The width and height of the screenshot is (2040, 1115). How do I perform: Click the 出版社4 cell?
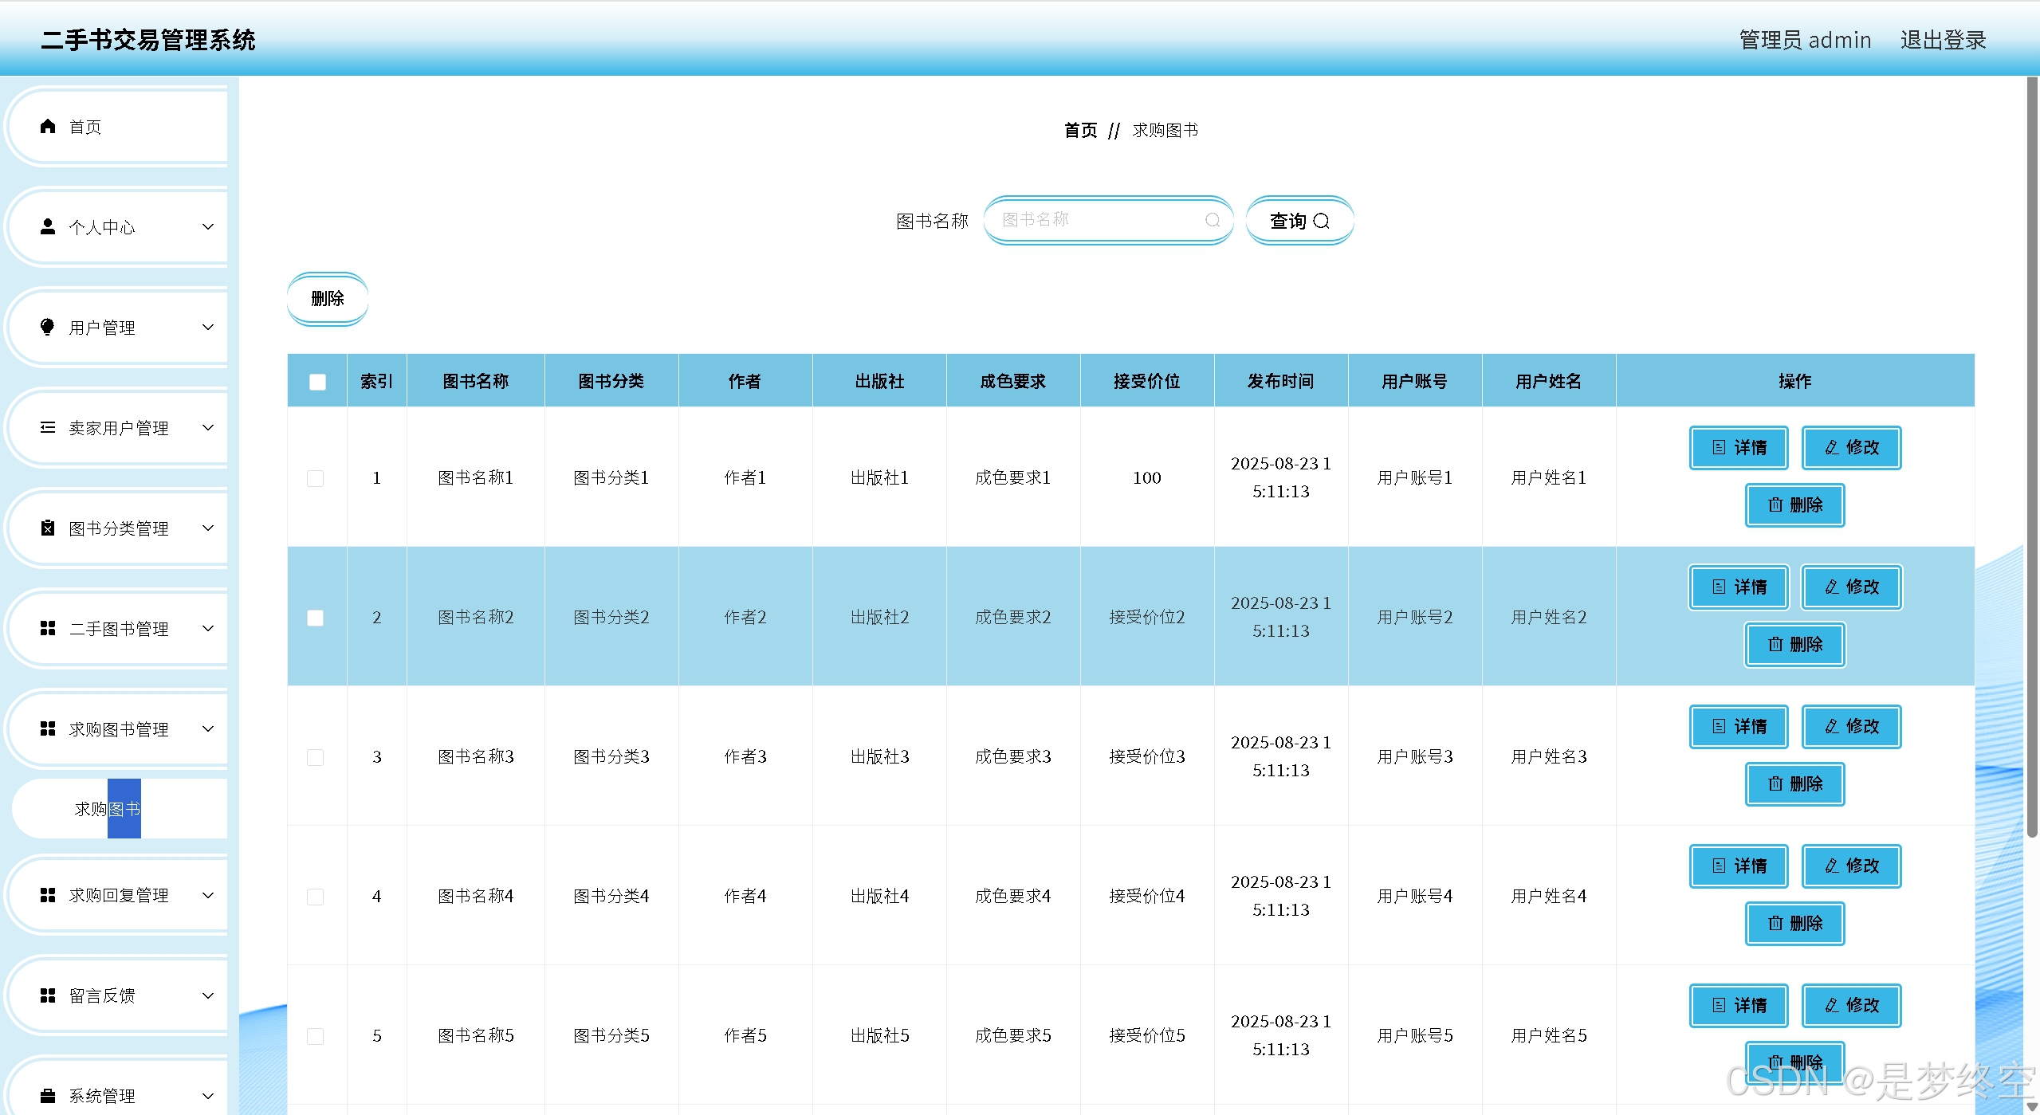(x=879, y=896)
